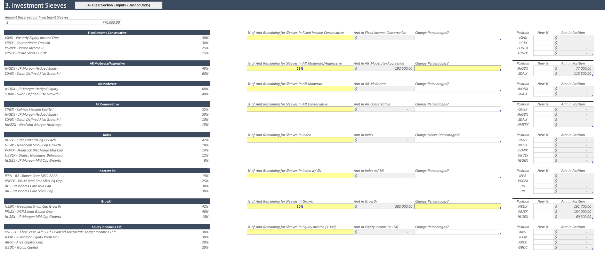The width and height of the screenshot is (605, 254).
Task: Select the Index w/ SN percent input cell
Action: [300, 176]
